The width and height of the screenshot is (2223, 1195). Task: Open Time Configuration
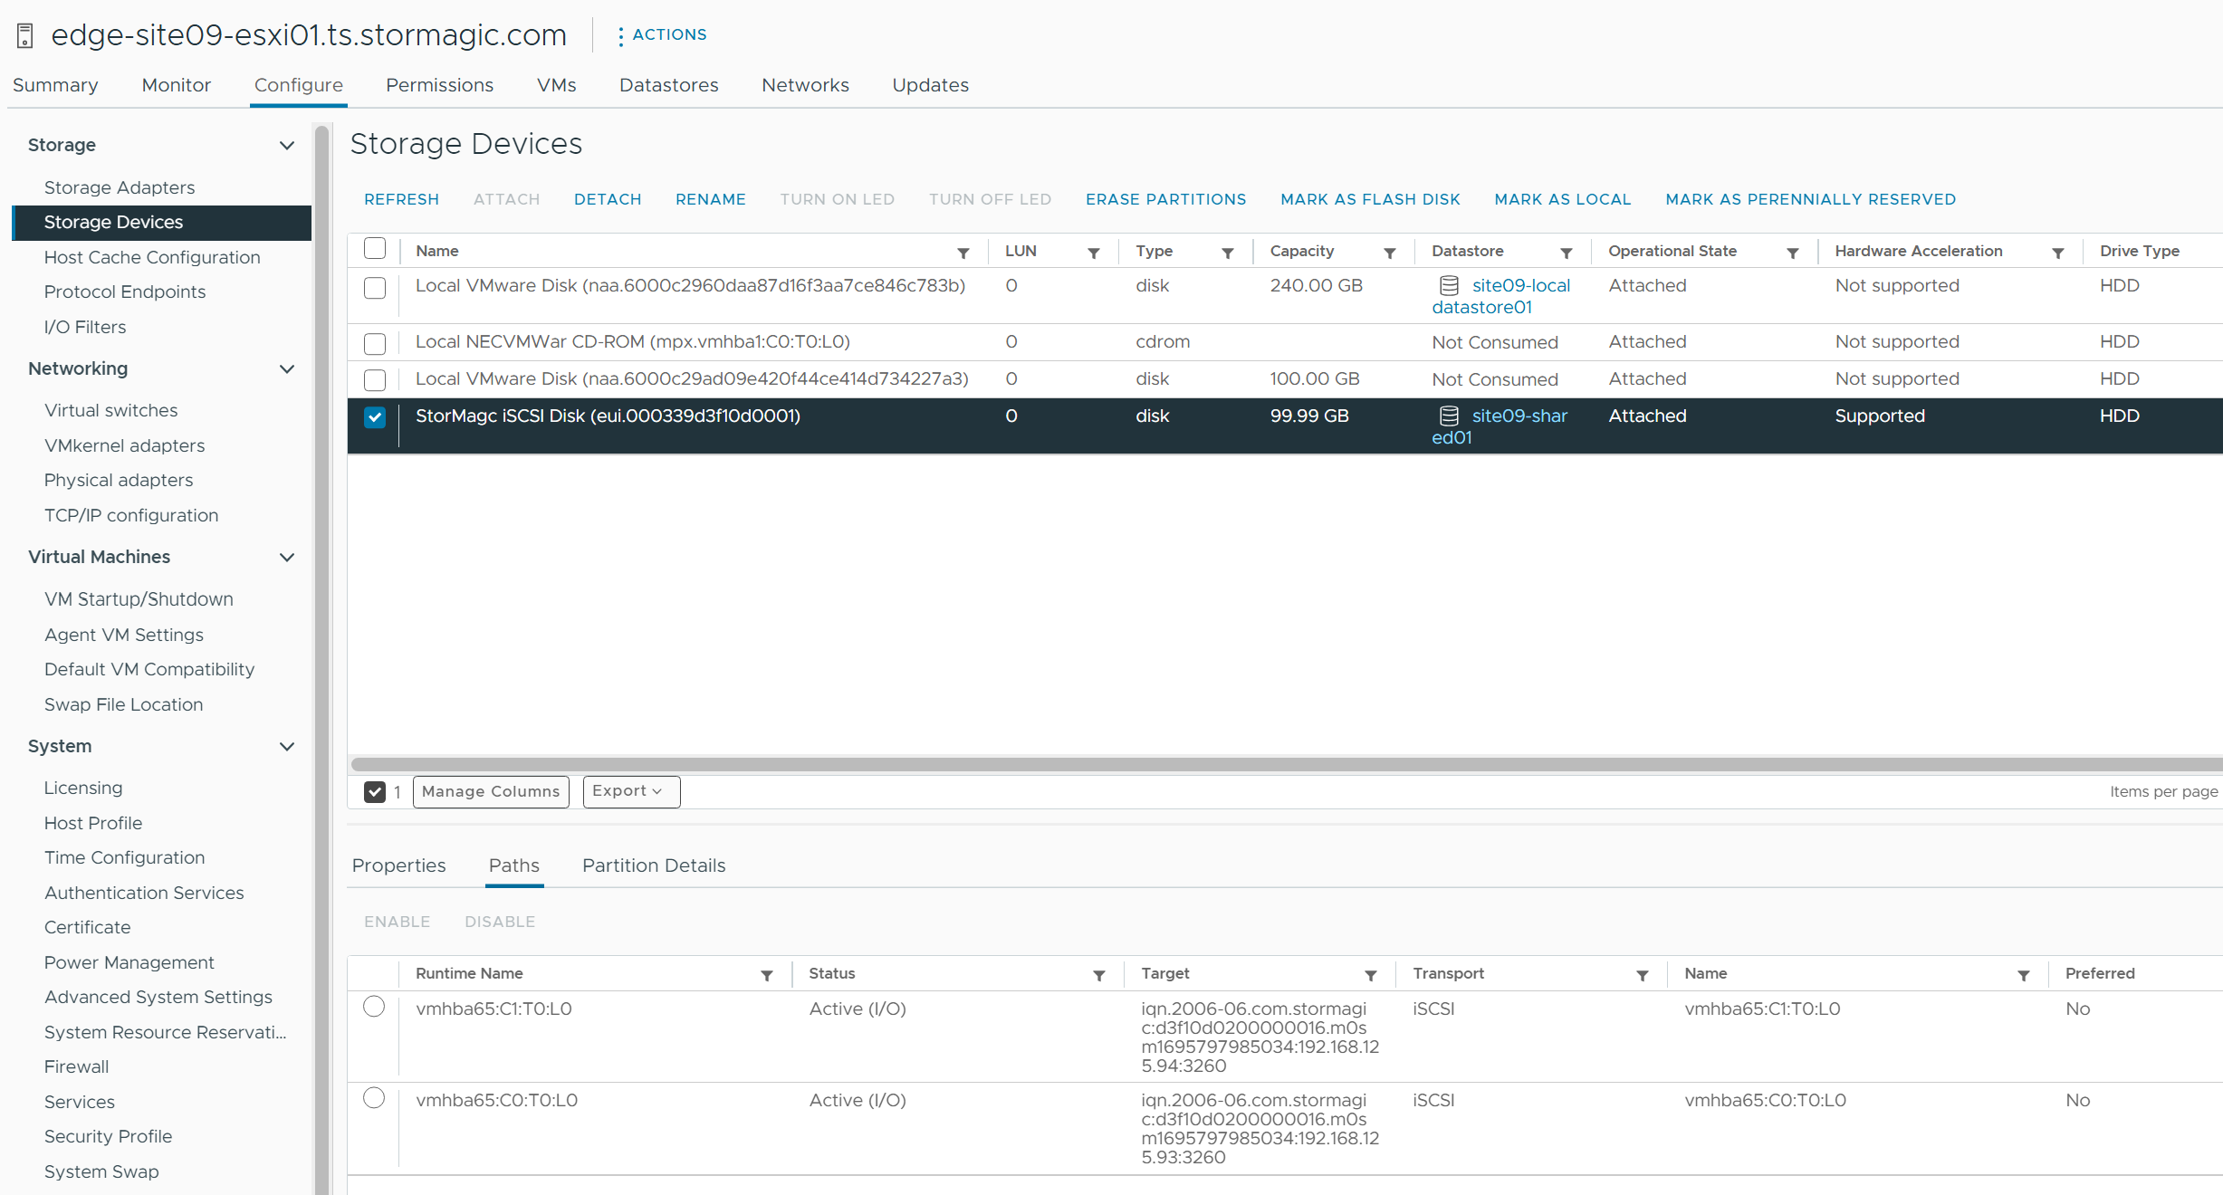coord(125,857)
